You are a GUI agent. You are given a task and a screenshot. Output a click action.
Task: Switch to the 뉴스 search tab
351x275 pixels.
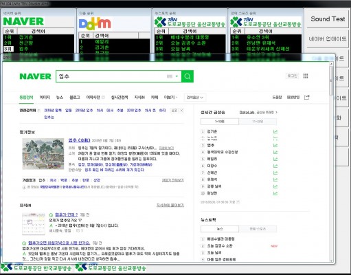coord(60,98)
